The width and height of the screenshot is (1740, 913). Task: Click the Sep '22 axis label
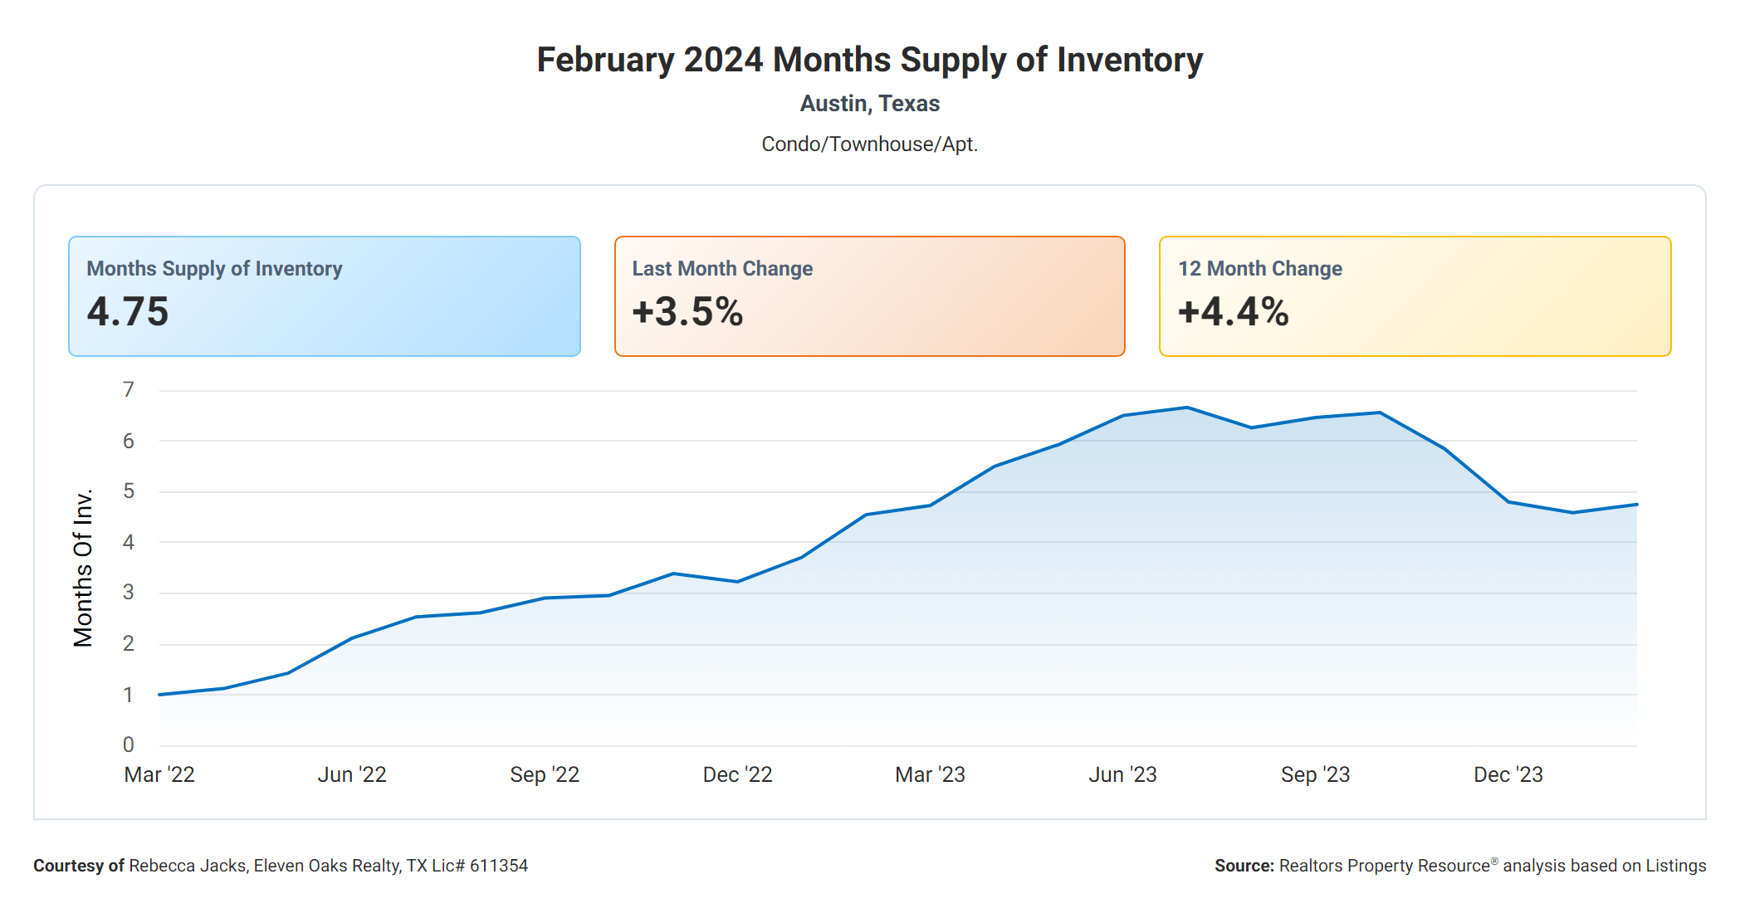point(545,774)
